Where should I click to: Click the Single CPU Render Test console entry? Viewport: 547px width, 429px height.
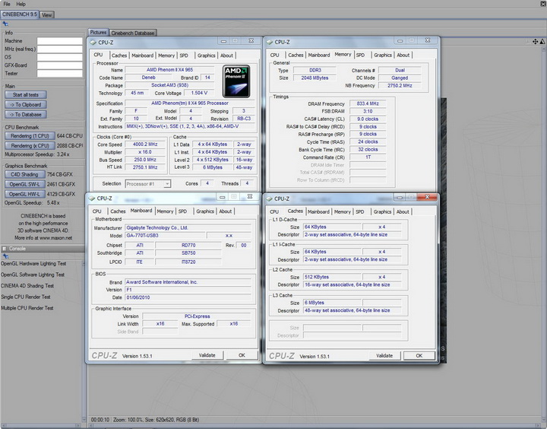[26, 297]
